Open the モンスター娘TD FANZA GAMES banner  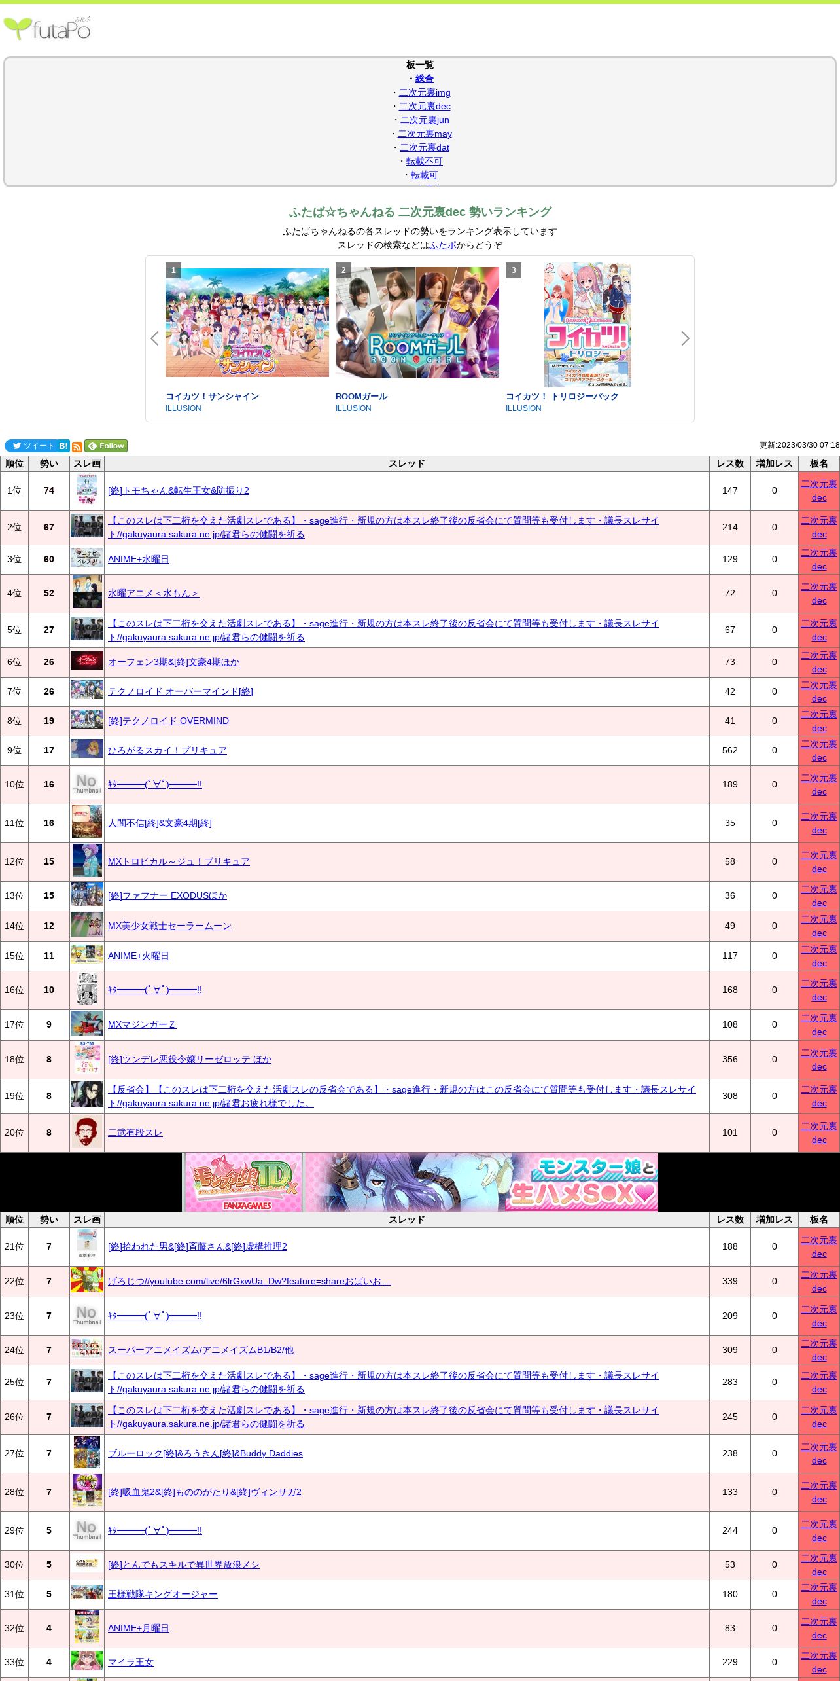420,1182
